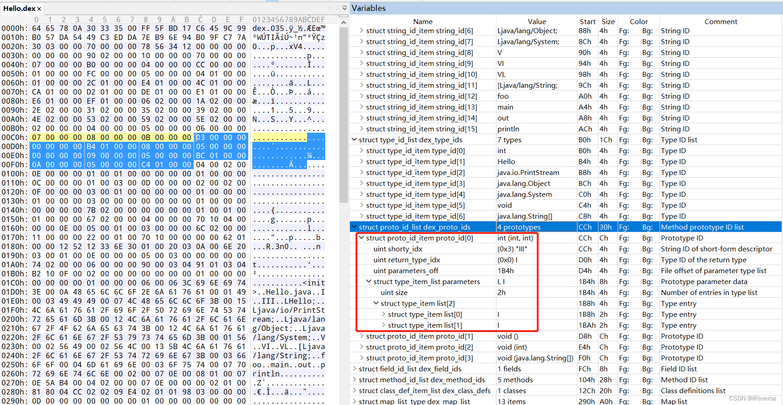783x405 pixels.
Task: Sort by the Comment column header
Action: (721, 21)
